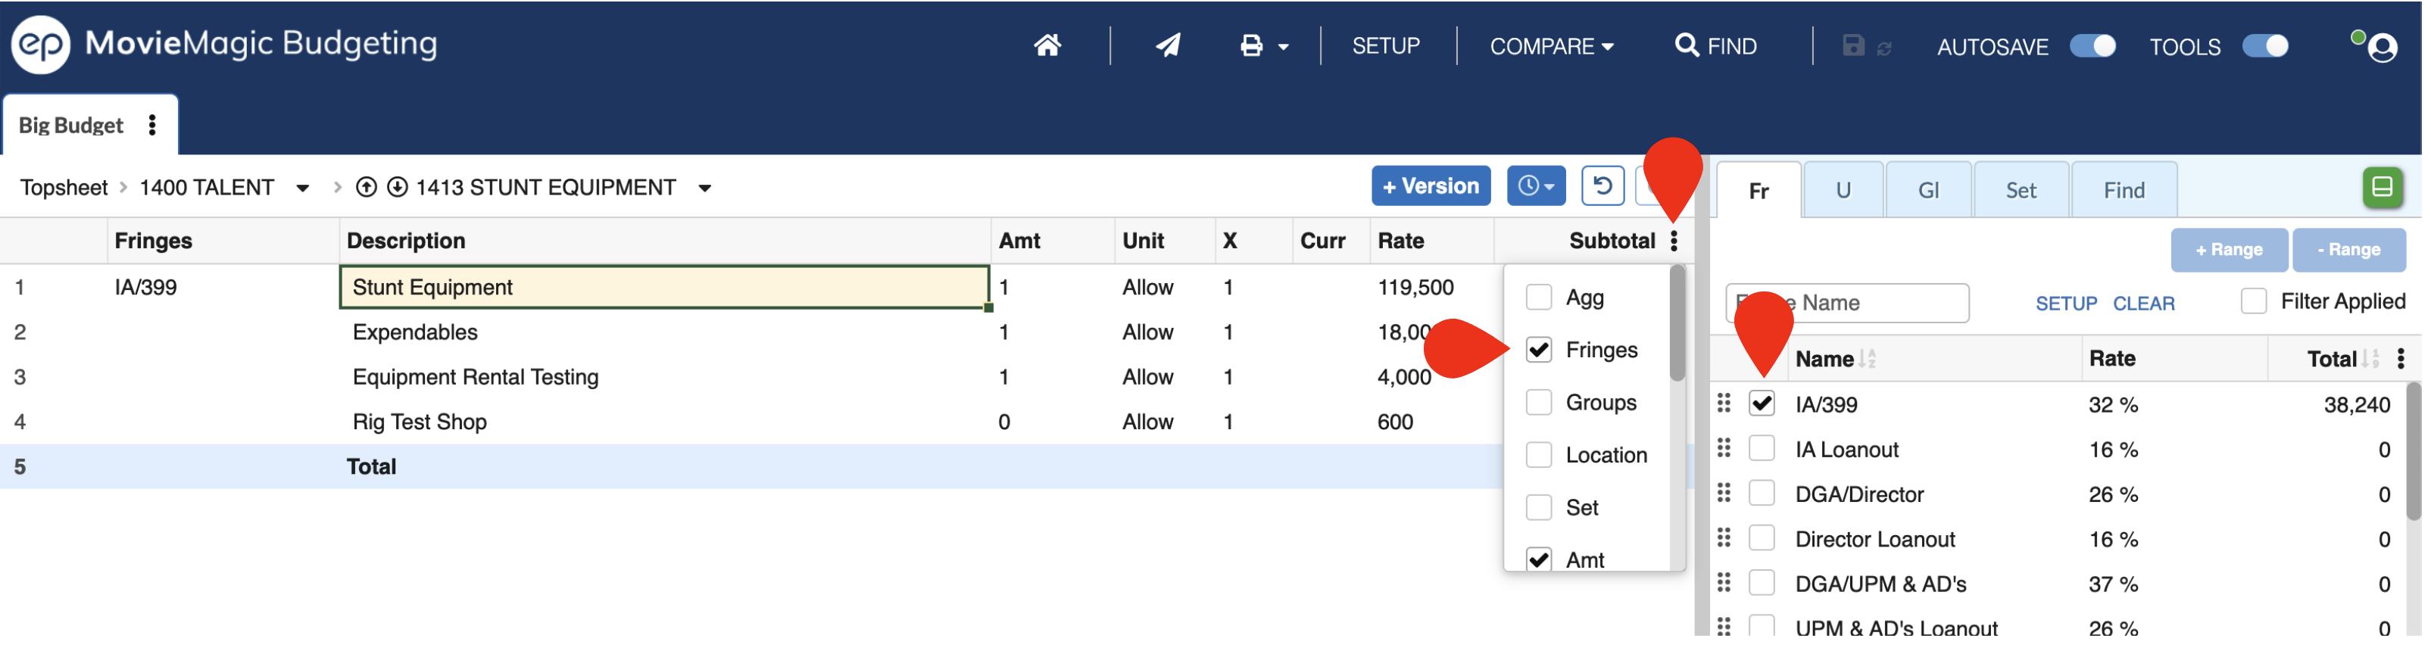Go to next account with down arrow

(x=398, y=188)
